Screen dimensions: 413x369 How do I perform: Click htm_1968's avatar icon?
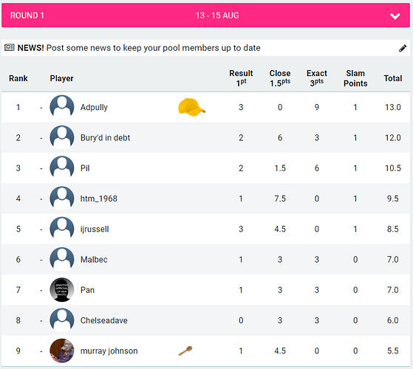pyautogui.click(x=62, y=199)
